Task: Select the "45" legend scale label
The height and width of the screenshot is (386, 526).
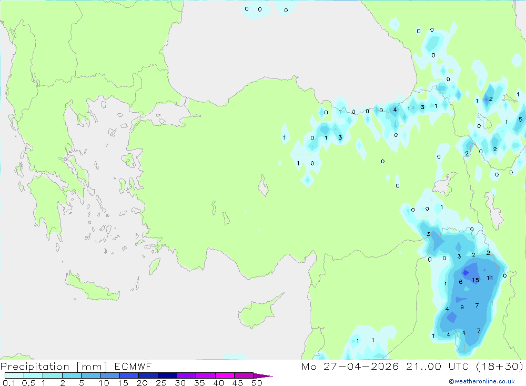Action: tap(238, 383)
